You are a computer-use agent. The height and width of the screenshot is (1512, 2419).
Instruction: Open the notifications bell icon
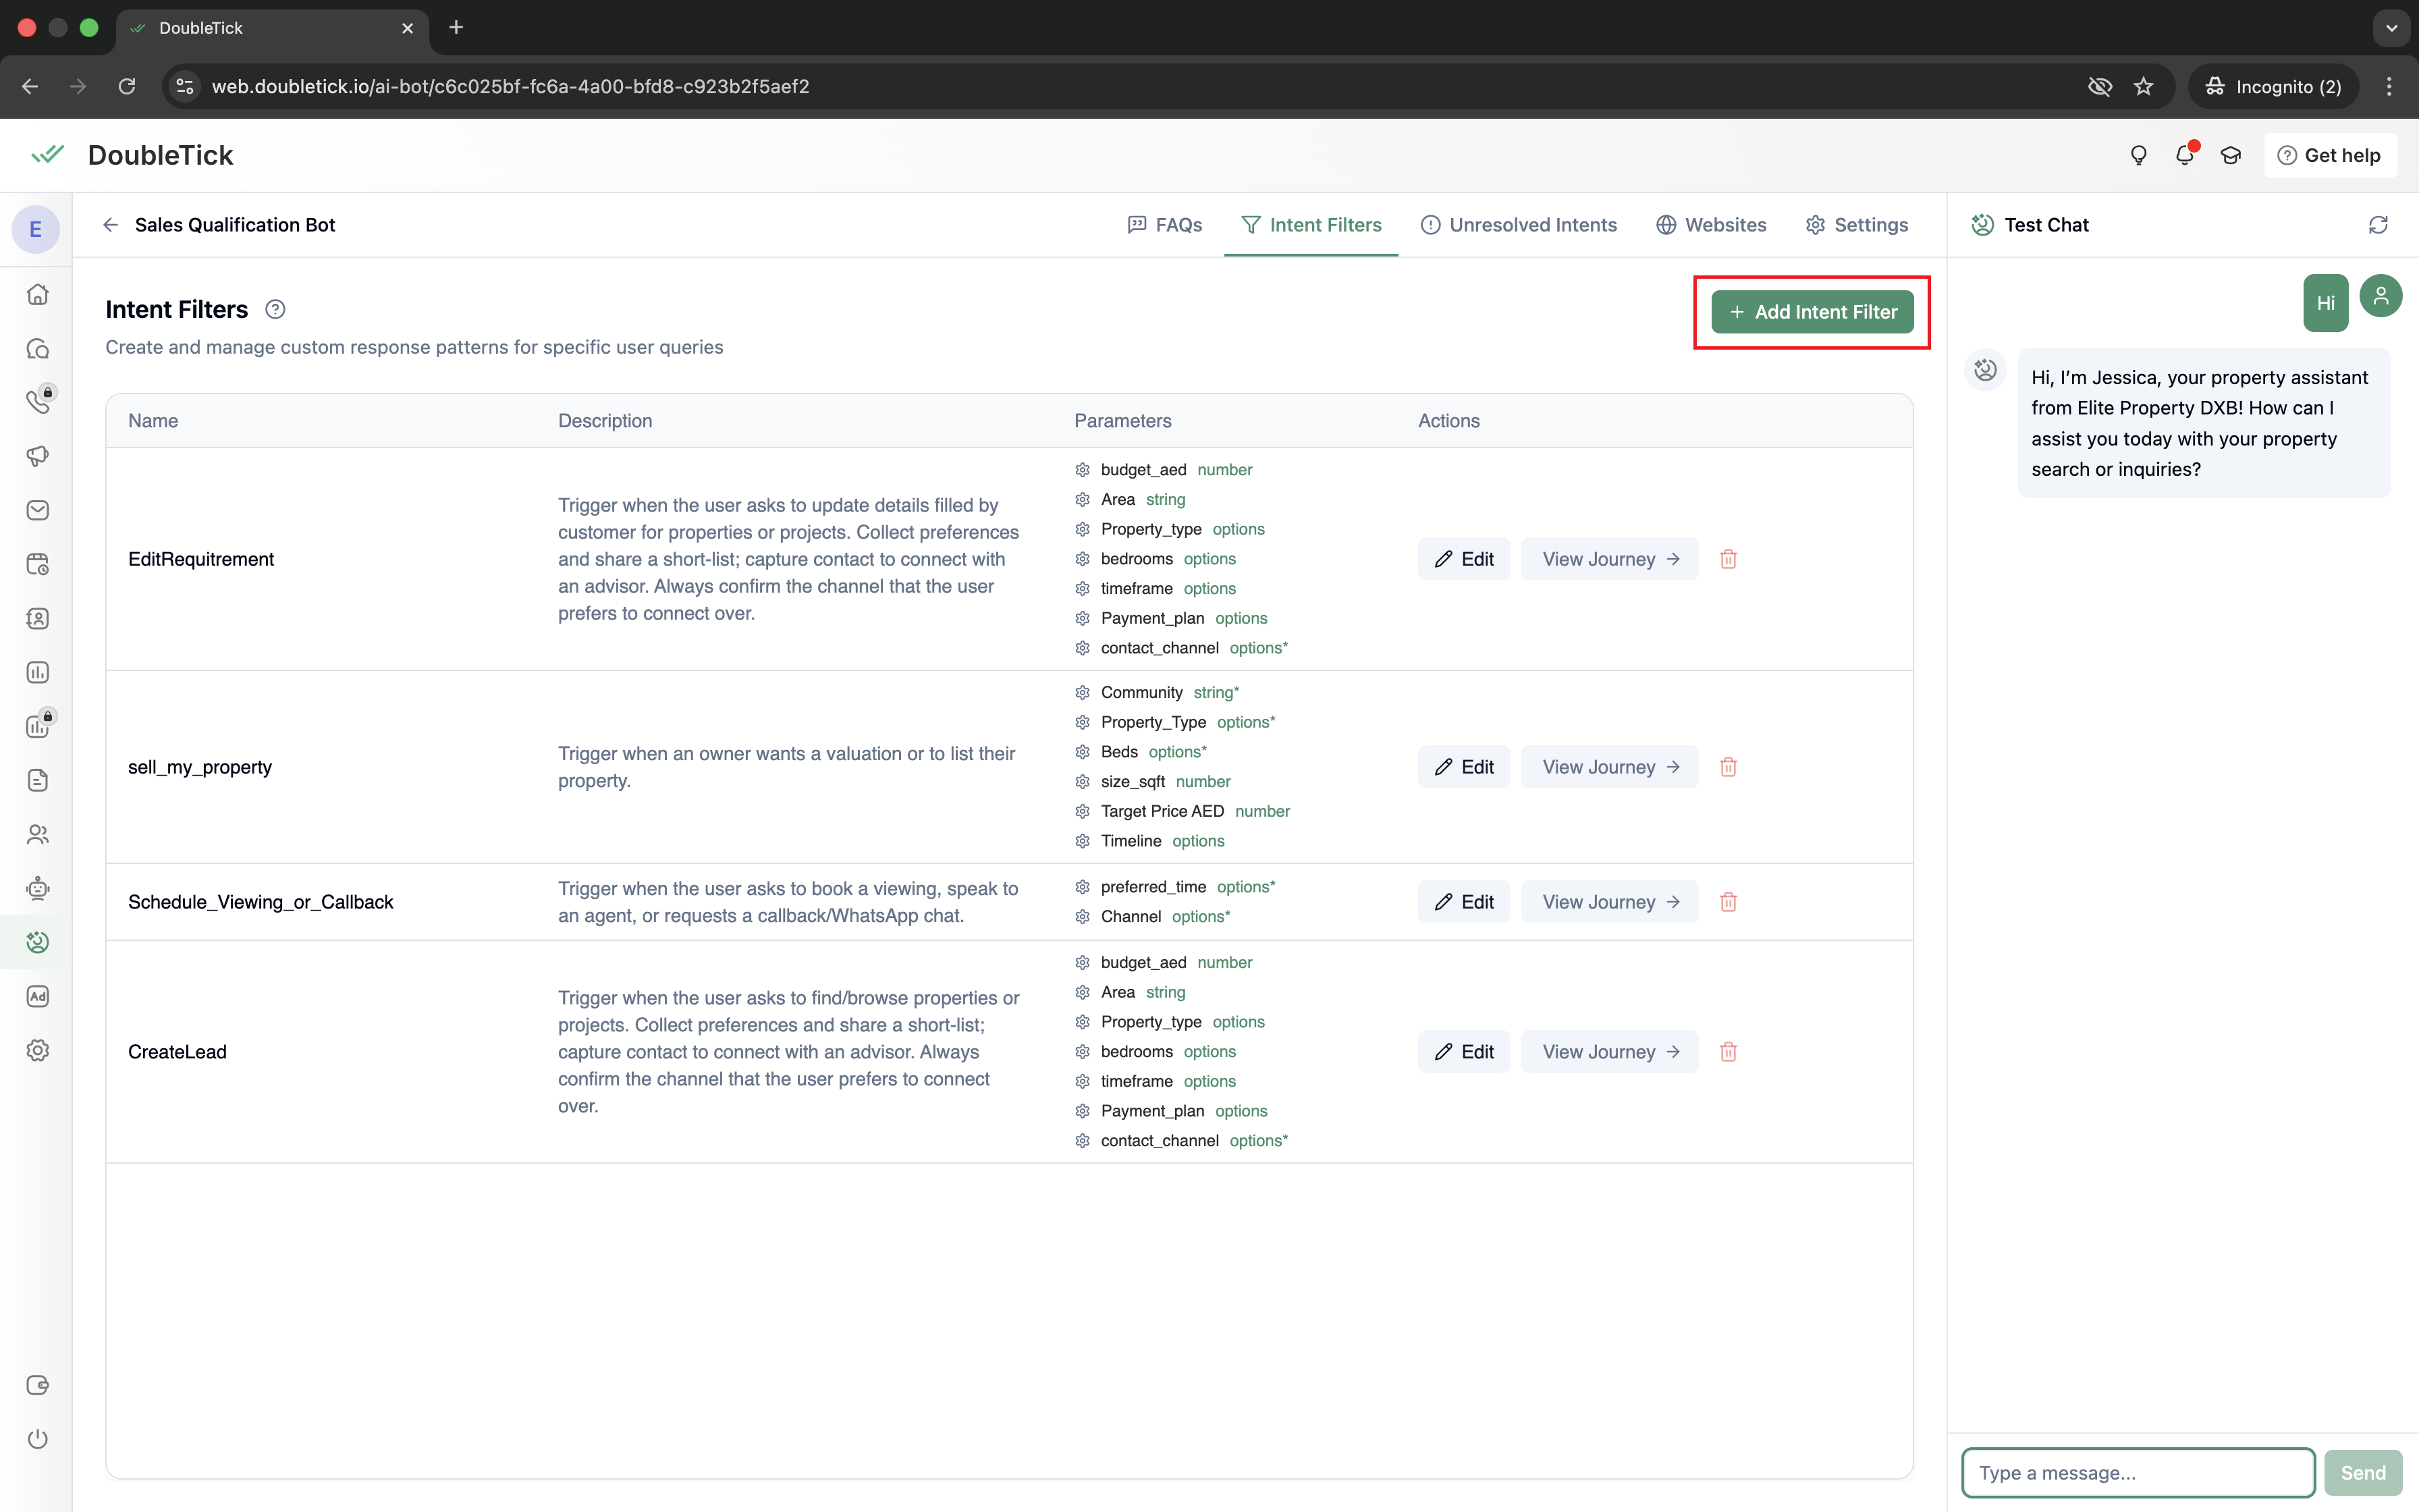coord(2184,155)
